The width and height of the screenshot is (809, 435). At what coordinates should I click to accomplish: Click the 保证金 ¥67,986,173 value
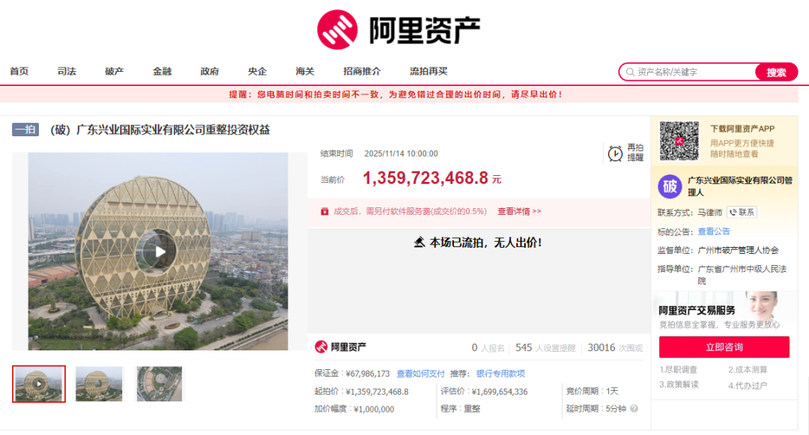[x=367, y=374]
